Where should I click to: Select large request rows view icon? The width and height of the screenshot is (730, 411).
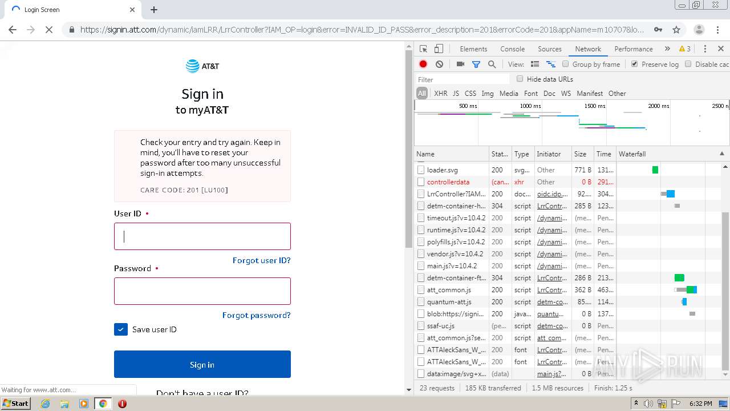click(x=535, y=65)
